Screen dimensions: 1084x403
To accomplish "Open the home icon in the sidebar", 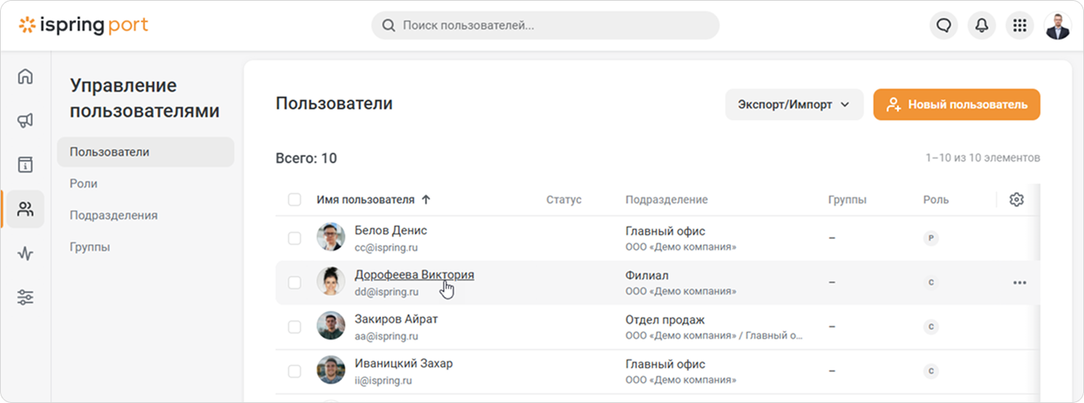I will (25, 77).
